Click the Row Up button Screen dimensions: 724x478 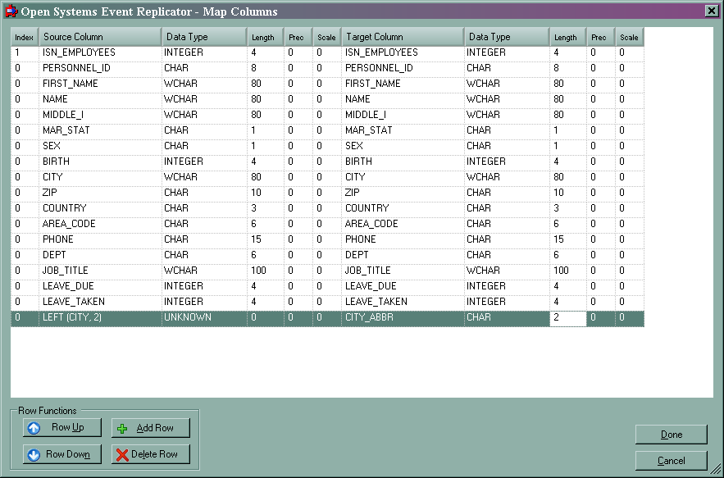[x=62, y=427]
